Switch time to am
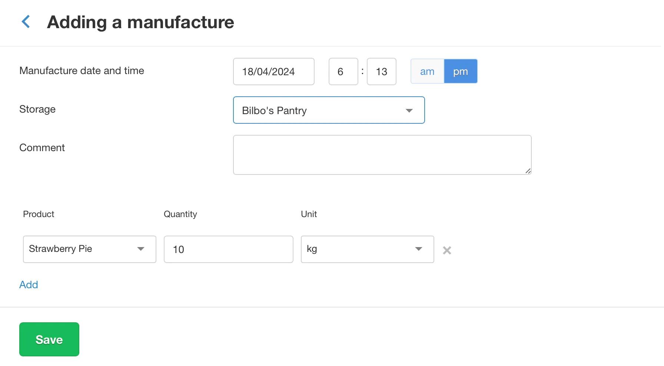The height and width of the screenshot is (366, 664). [427, 71]
